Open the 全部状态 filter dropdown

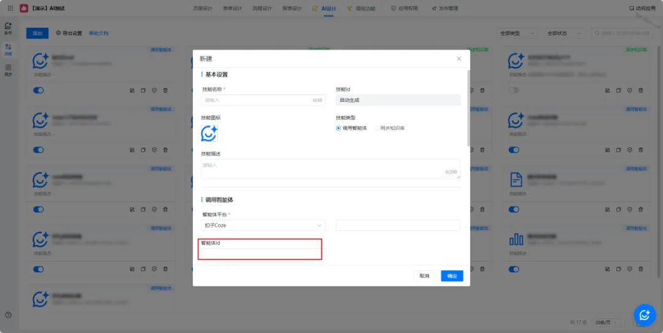coord(565,33)
